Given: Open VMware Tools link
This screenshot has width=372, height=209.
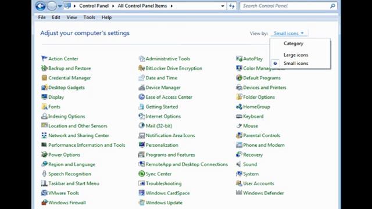Looking at the screenshot, I should [x=63, y=193].
